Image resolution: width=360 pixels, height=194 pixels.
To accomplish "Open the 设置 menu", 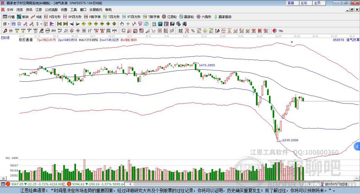I will 64,10.
